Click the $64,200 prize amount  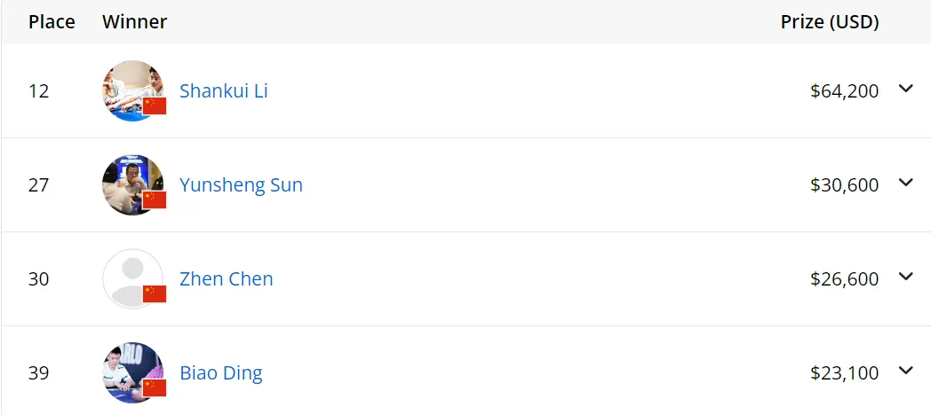point(844,90)
